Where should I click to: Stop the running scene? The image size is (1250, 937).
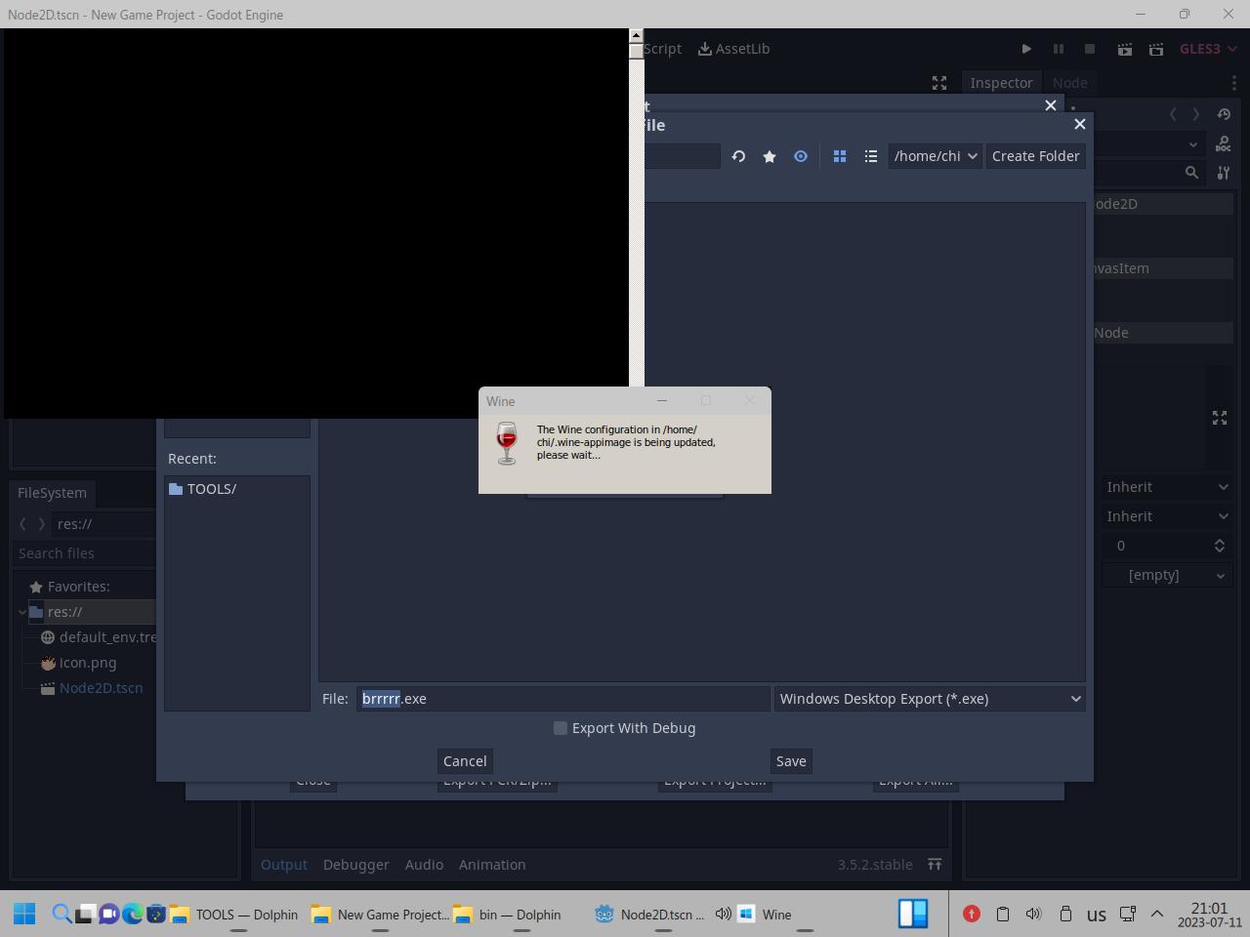pyautogui.click(x=1090, y=49)
